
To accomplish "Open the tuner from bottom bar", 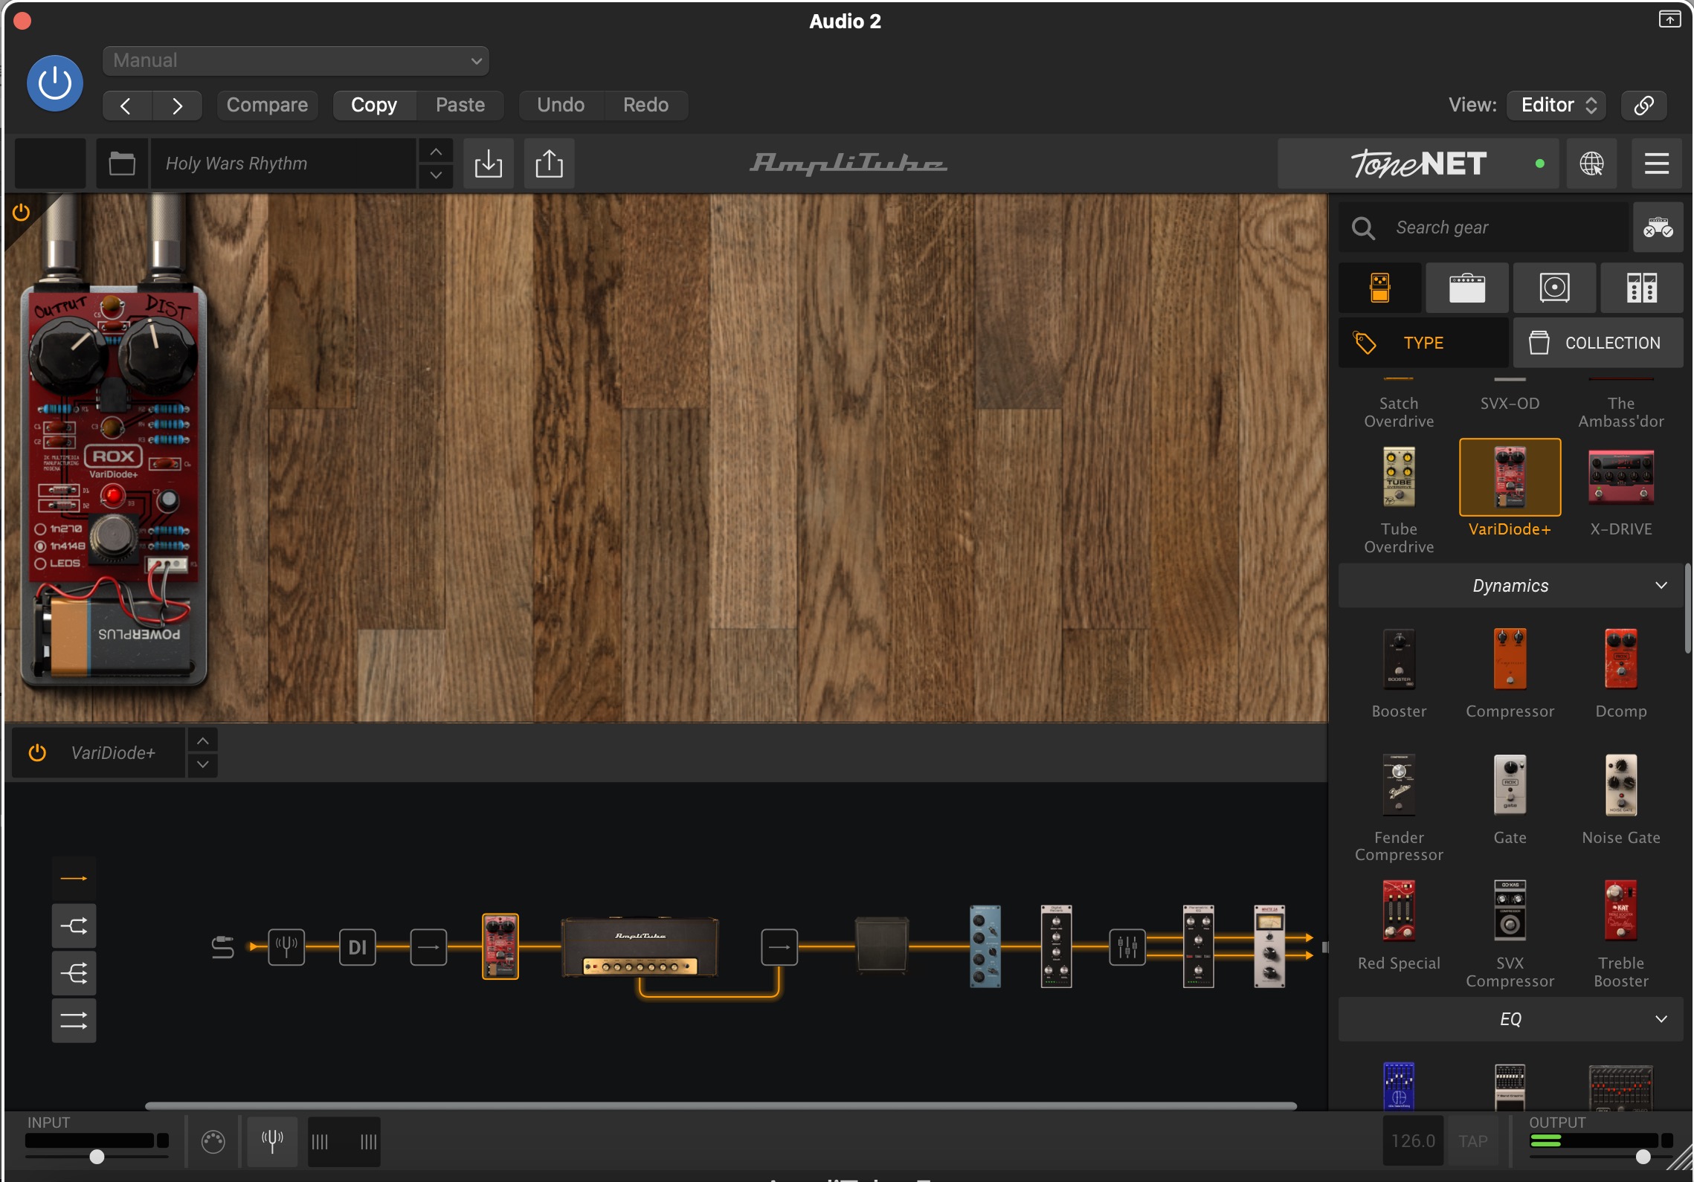I will [x=272, y=1140].
